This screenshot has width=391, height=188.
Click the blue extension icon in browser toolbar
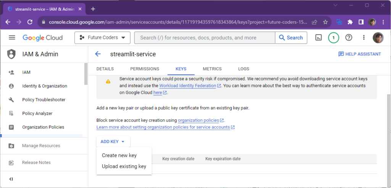click(x=339, y=22)
